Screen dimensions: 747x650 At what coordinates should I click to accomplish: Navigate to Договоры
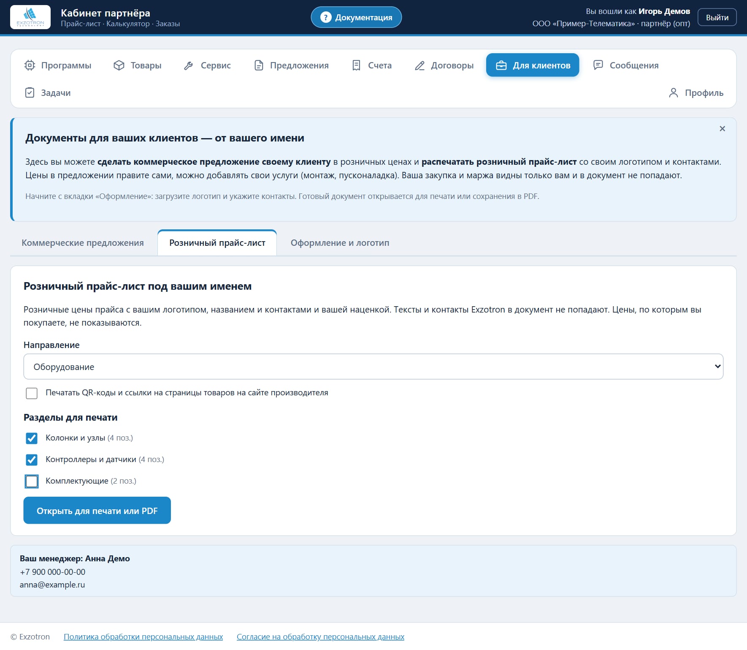444,65
